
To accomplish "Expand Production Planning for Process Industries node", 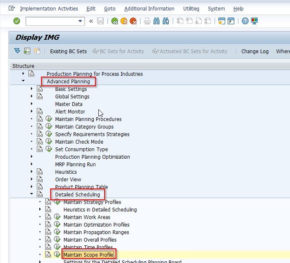I will [23, 74].
